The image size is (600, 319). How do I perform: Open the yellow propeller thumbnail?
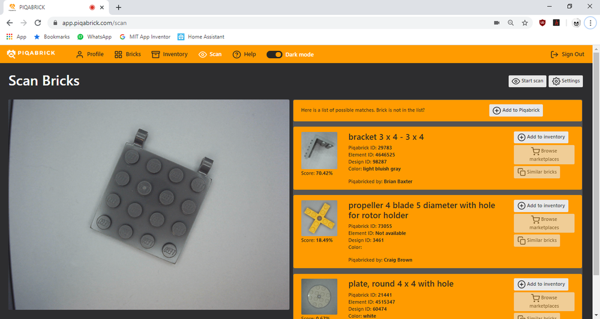pos(319,218)
